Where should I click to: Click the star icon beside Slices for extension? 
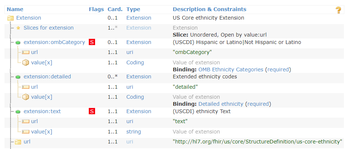pyautogui.click(x=18, y=28)
